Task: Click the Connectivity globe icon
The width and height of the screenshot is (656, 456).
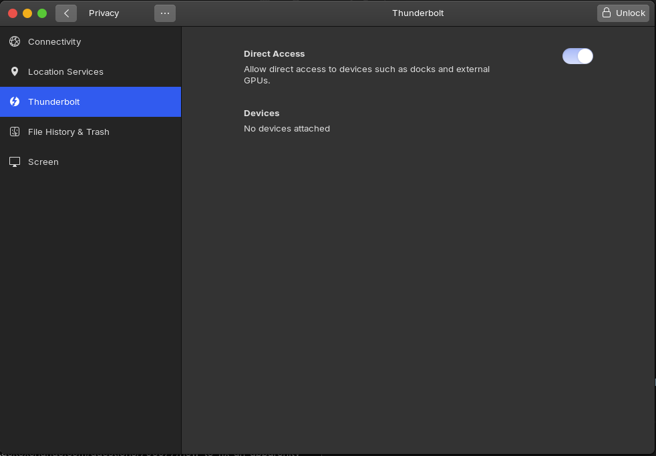Action: click(15, 41)
